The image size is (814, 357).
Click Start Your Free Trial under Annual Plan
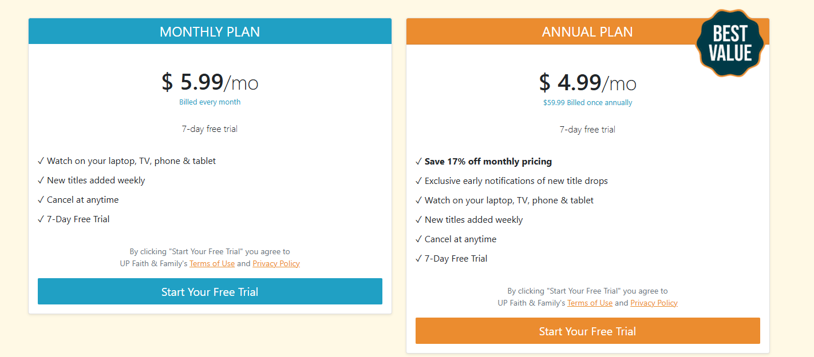(x=587, y=331)
